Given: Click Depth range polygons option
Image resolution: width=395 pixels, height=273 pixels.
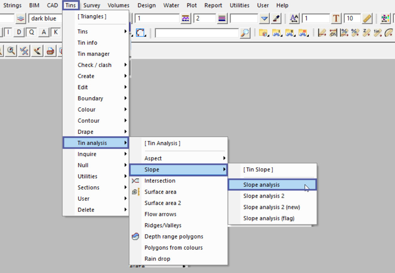Looking at the screenshot, I should [x=174, y=237].
